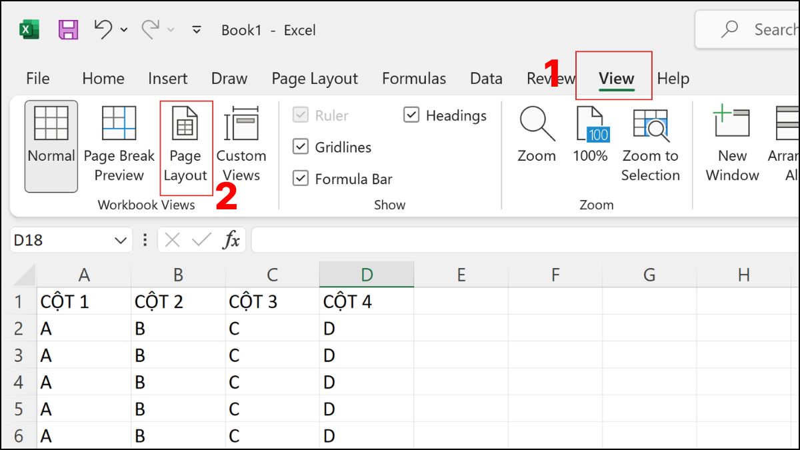Expand the Undo history dropdown

click(122, 29)
